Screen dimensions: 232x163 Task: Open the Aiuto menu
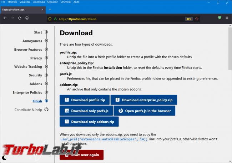point(76,2)
